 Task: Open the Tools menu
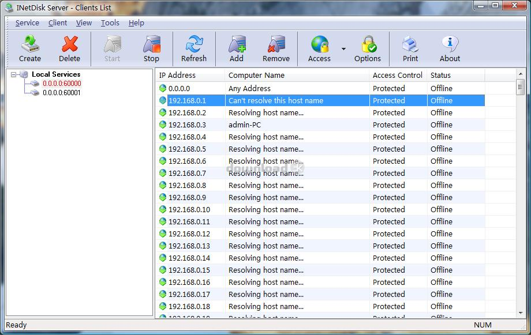pyautogui.click(x=110, y=23)
